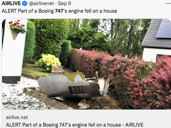Image resolution: width=171 pixels, height=128 pixels.
Task: Click the solar panel roof in the photo
Action: pyautogui.click(x=163, y=29)
